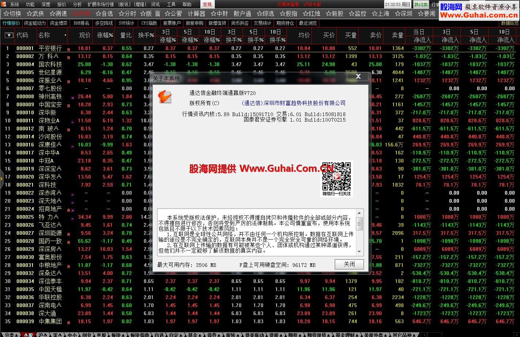This screenshot has height=337, width=520.
Task: Click the Tongdaxin logo icon inside About dialog
Action: 165,96
